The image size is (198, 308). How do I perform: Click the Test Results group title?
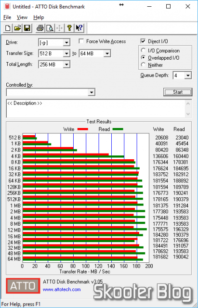(x=99, y=122)
